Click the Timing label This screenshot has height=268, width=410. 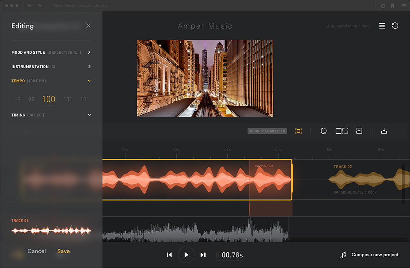click(18, 115)
